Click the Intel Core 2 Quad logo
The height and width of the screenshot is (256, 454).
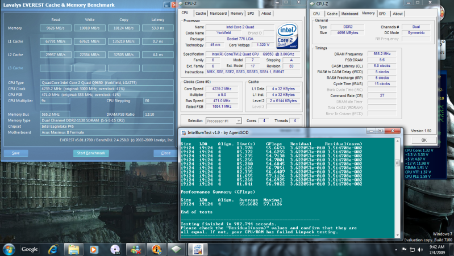[x=287, y=36]
